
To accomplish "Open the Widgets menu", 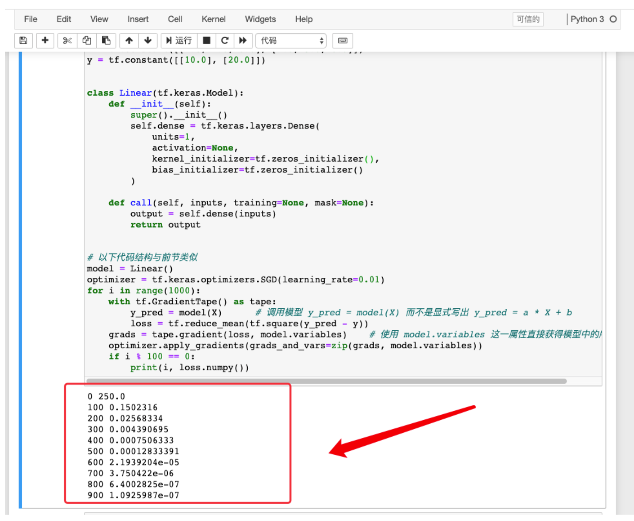I will coord(260,19).
